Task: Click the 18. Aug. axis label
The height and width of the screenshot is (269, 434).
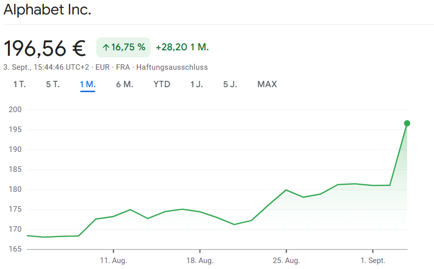Action: [200, 261]
